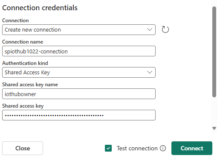Image resolution: width=220 pixels, height=161 pixels.
Task: Click the Authentication kind label
Action: tap(25, 63)
